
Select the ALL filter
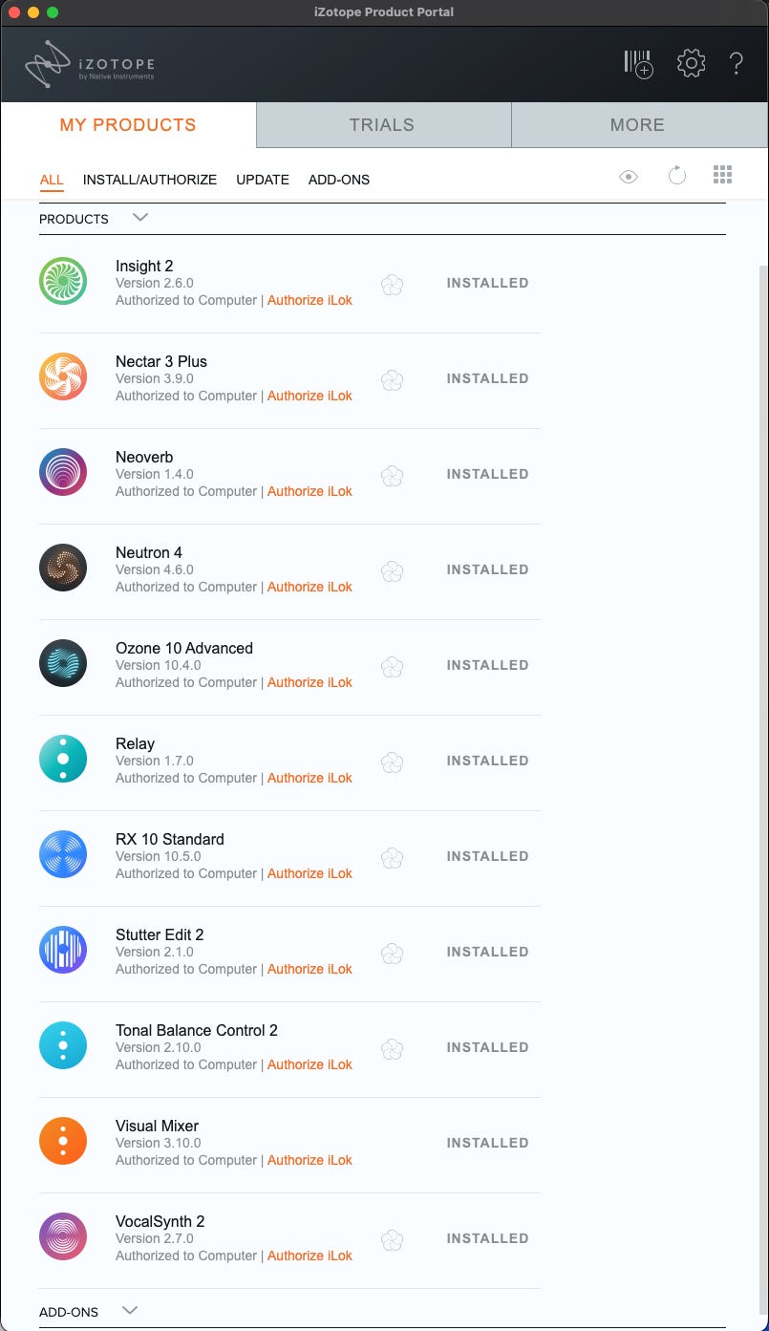(52, 180)
